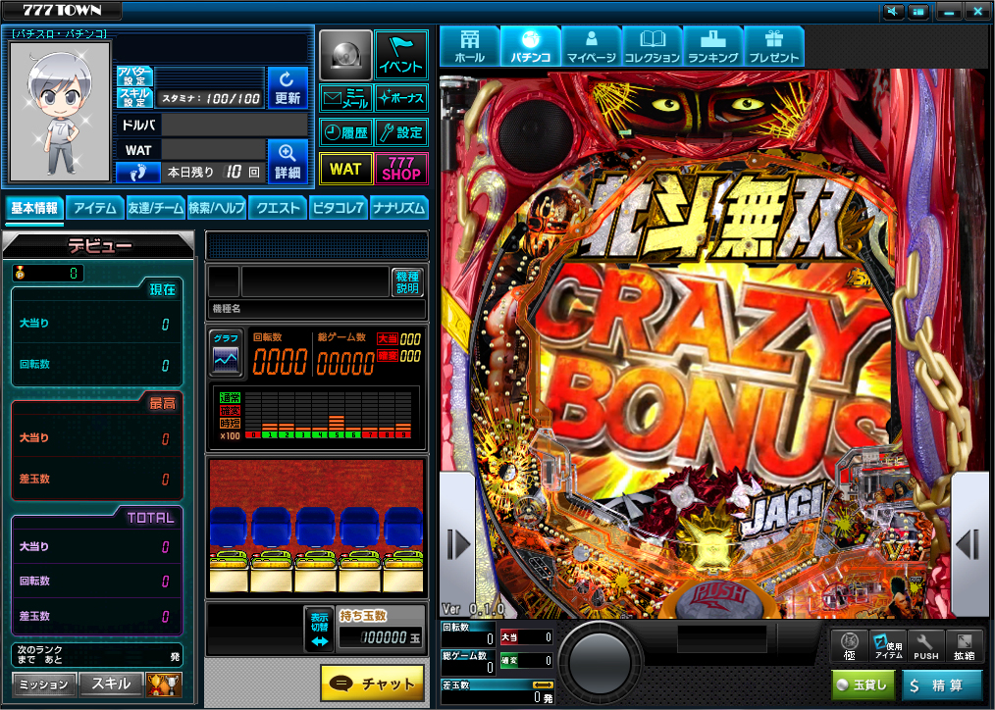Image resolution: width=995 pixels, height=710 pixels.
Task: Click the green 玉貸し ball lend button
Action: [864, 685]
